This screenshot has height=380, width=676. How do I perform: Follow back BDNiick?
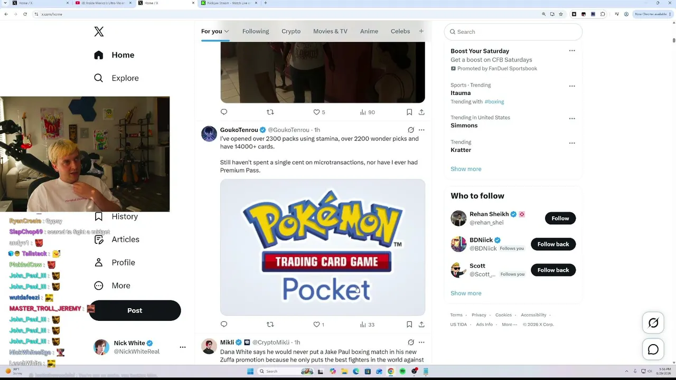(553, 244)
